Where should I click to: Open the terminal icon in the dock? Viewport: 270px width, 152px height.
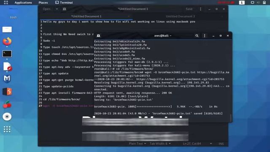pos(7,54)
